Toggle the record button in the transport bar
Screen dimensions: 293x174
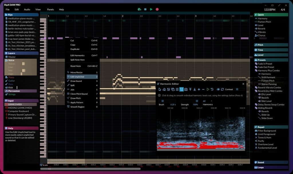(x=157, y=9)
